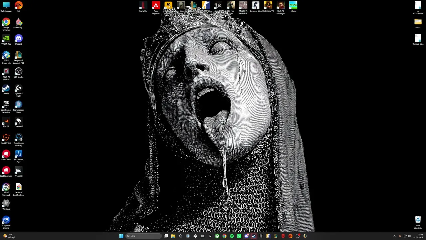The width and height of the screenshot is (426, 240).
Task: Open the PS Remote Play shortcut
Action: coord(19,156)
